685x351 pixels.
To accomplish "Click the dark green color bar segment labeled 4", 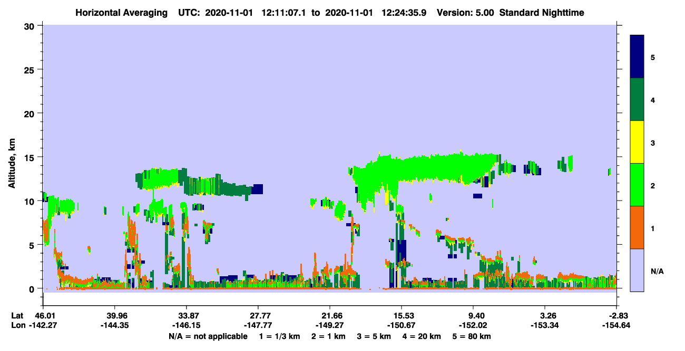I will pyautogui.click(x=637, y=99).
